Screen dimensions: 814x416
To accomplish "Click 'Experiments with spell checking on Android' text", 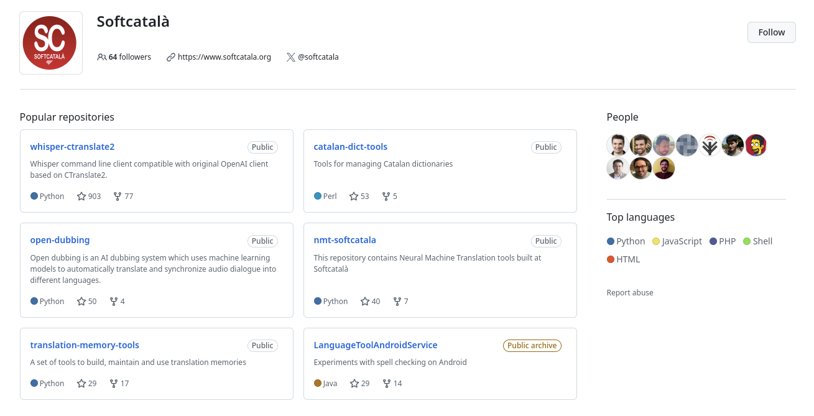I will 390,363.
